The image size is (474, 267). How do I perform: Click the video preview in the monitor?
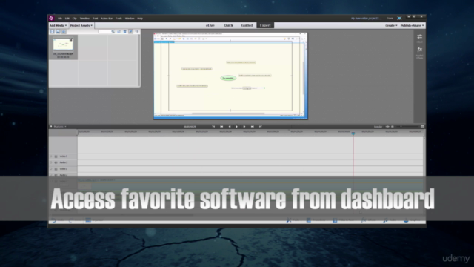[x=230, y=76]
